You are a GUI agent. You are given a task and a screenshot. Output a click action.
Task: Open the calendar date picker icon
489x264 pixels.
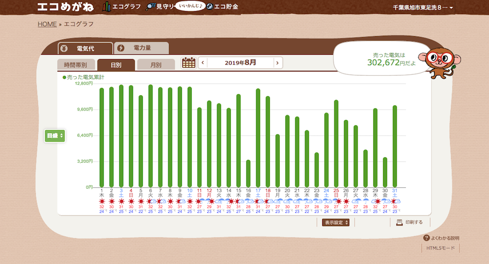click(189, 63)
